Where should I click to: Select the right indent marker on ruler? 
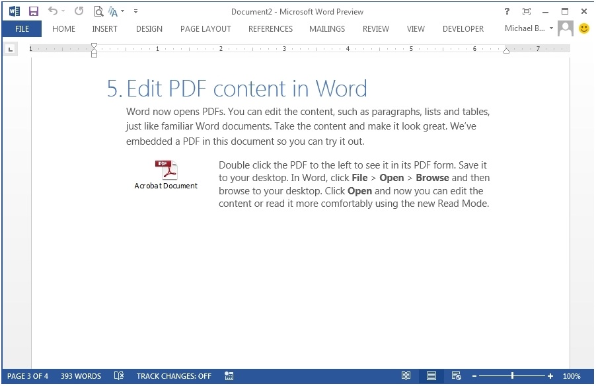(x=506, y=51)
